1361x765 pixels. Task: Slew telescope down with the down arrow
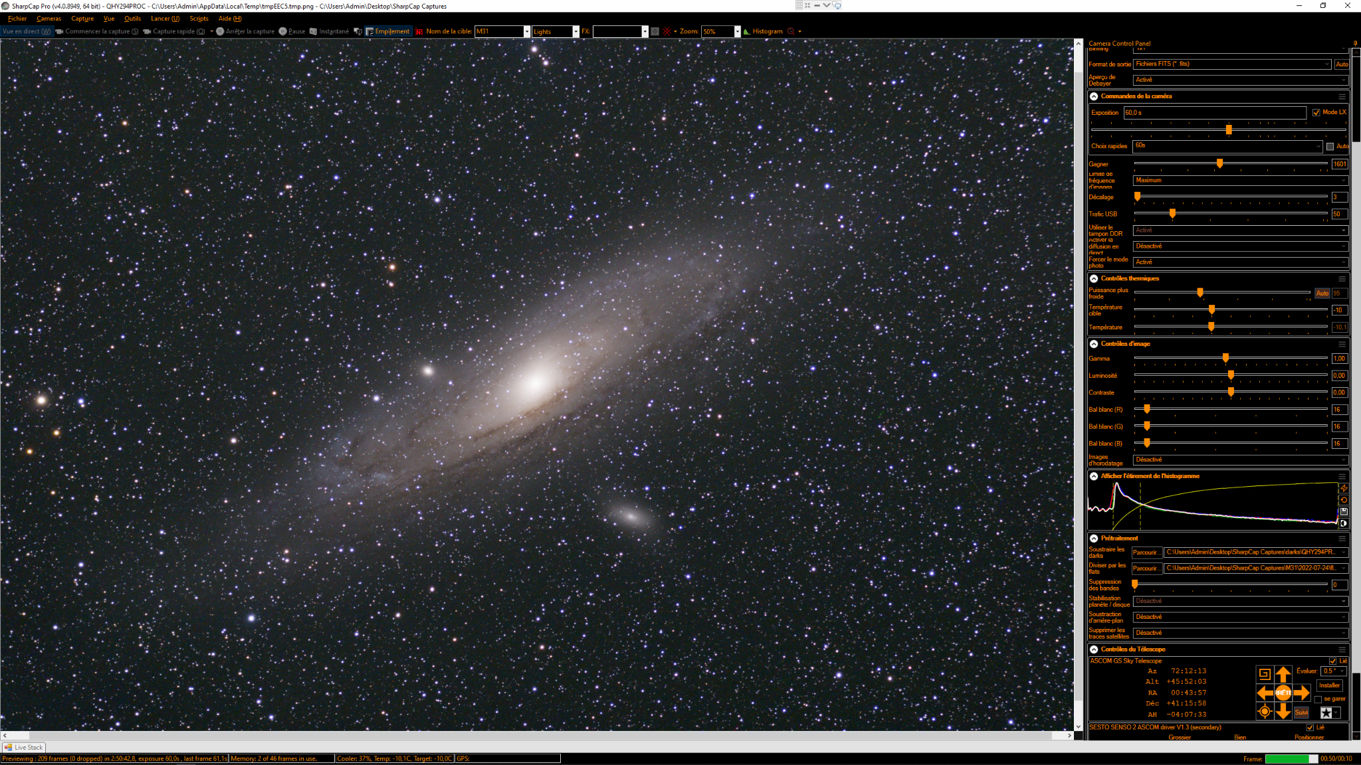point(1283,712)
